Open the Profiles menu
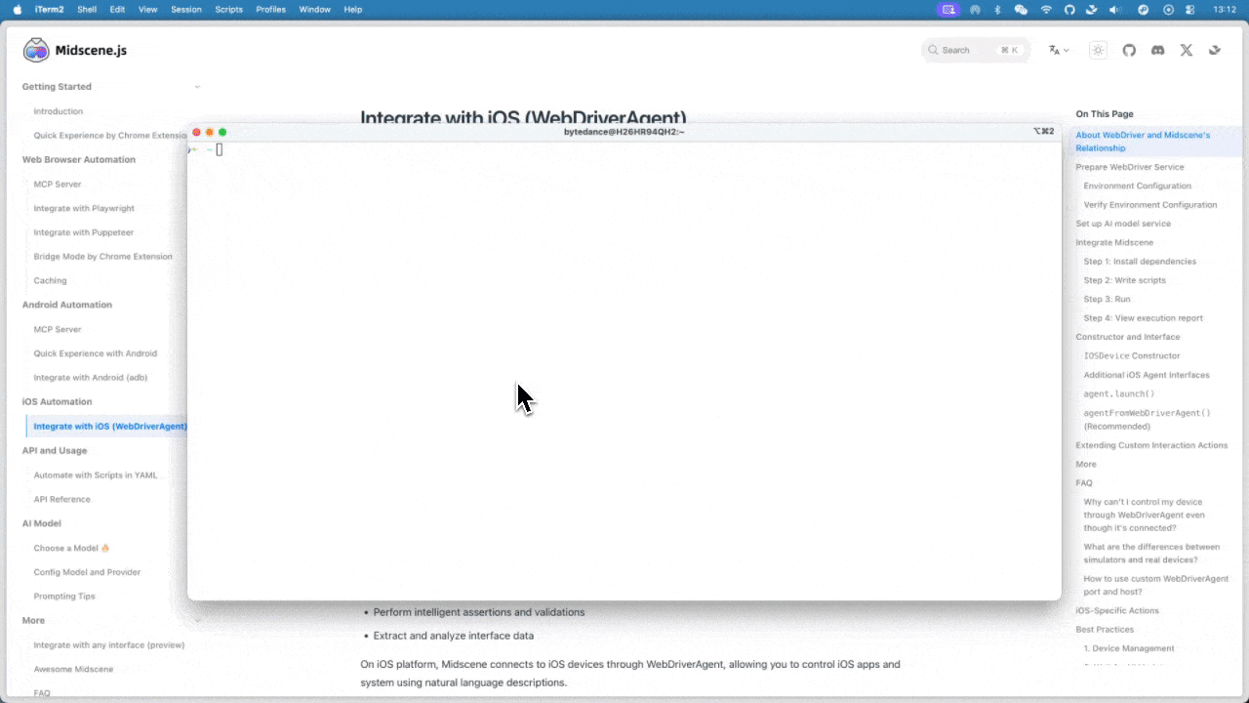Image resolution: width=1249 pixels, height=703 pixels. coord(271,9)
